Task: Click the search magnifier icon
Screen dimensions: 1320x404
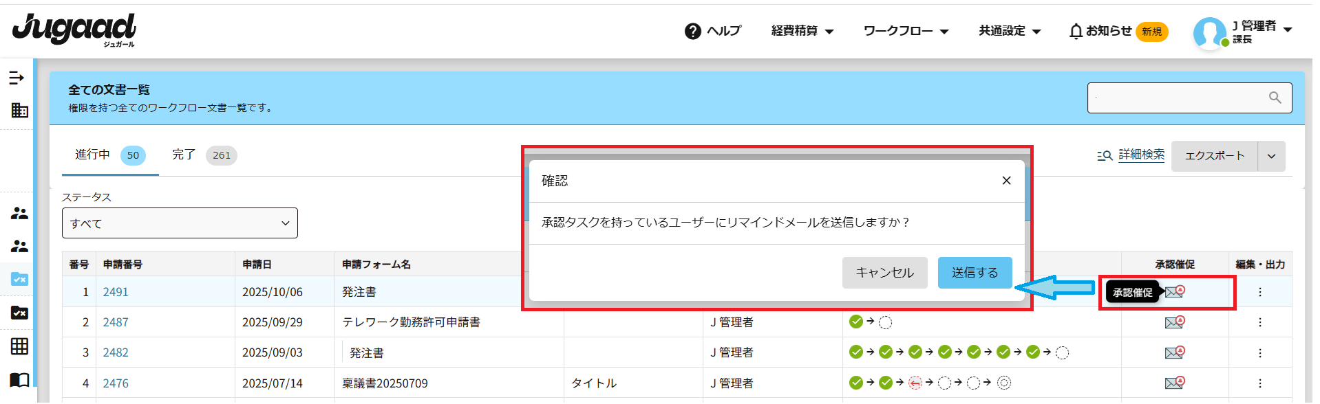Action: pos(1275,98)
